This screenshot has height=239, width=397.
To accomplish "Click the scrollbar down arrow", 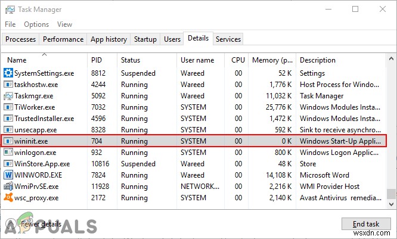I will [x=392, y=204].
